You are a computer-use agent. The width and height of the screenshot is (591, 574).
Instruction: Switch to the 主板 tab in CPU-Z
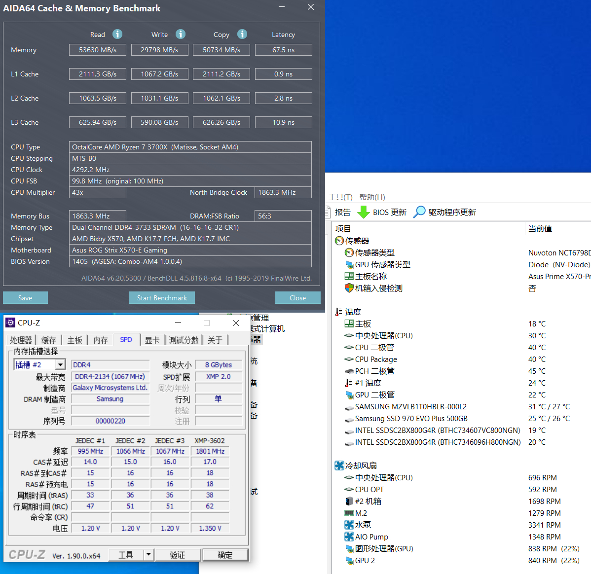pyautogui.click(x=74, y=340)
